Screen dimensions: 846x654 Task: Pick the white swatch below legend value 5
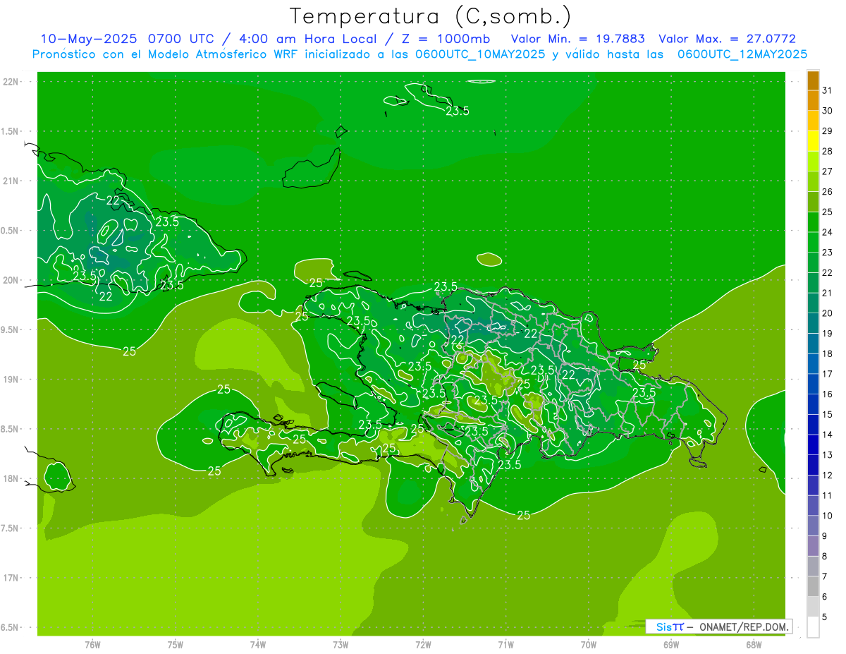[x=813, y=627]
